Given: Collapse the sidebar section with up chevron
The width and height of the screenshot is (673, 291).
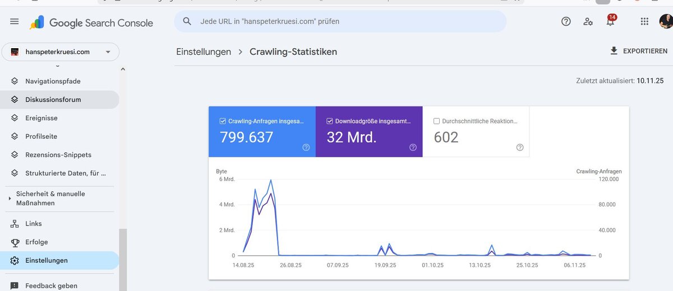Looking at the screenshot, I should pyautogui.click(x=123, y=69).
